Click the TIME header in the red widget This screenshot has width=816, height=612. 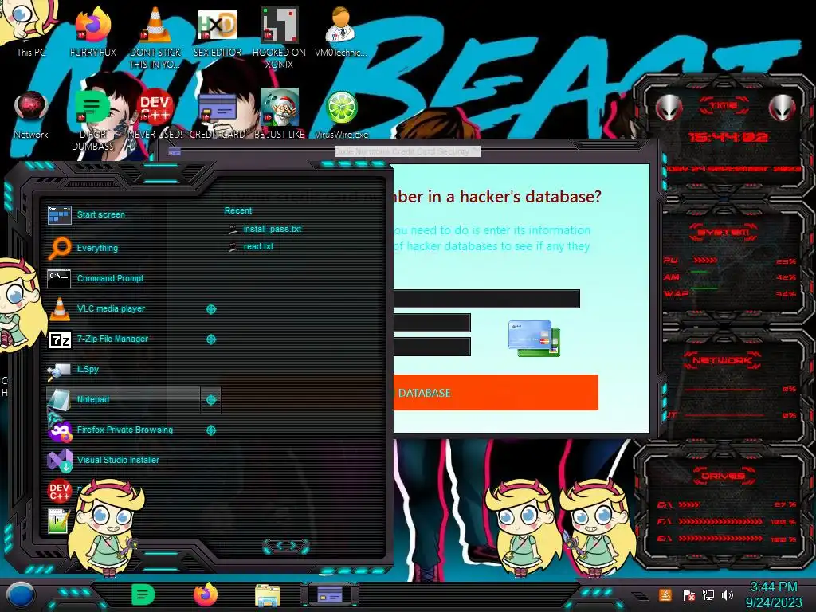[724, 106]
